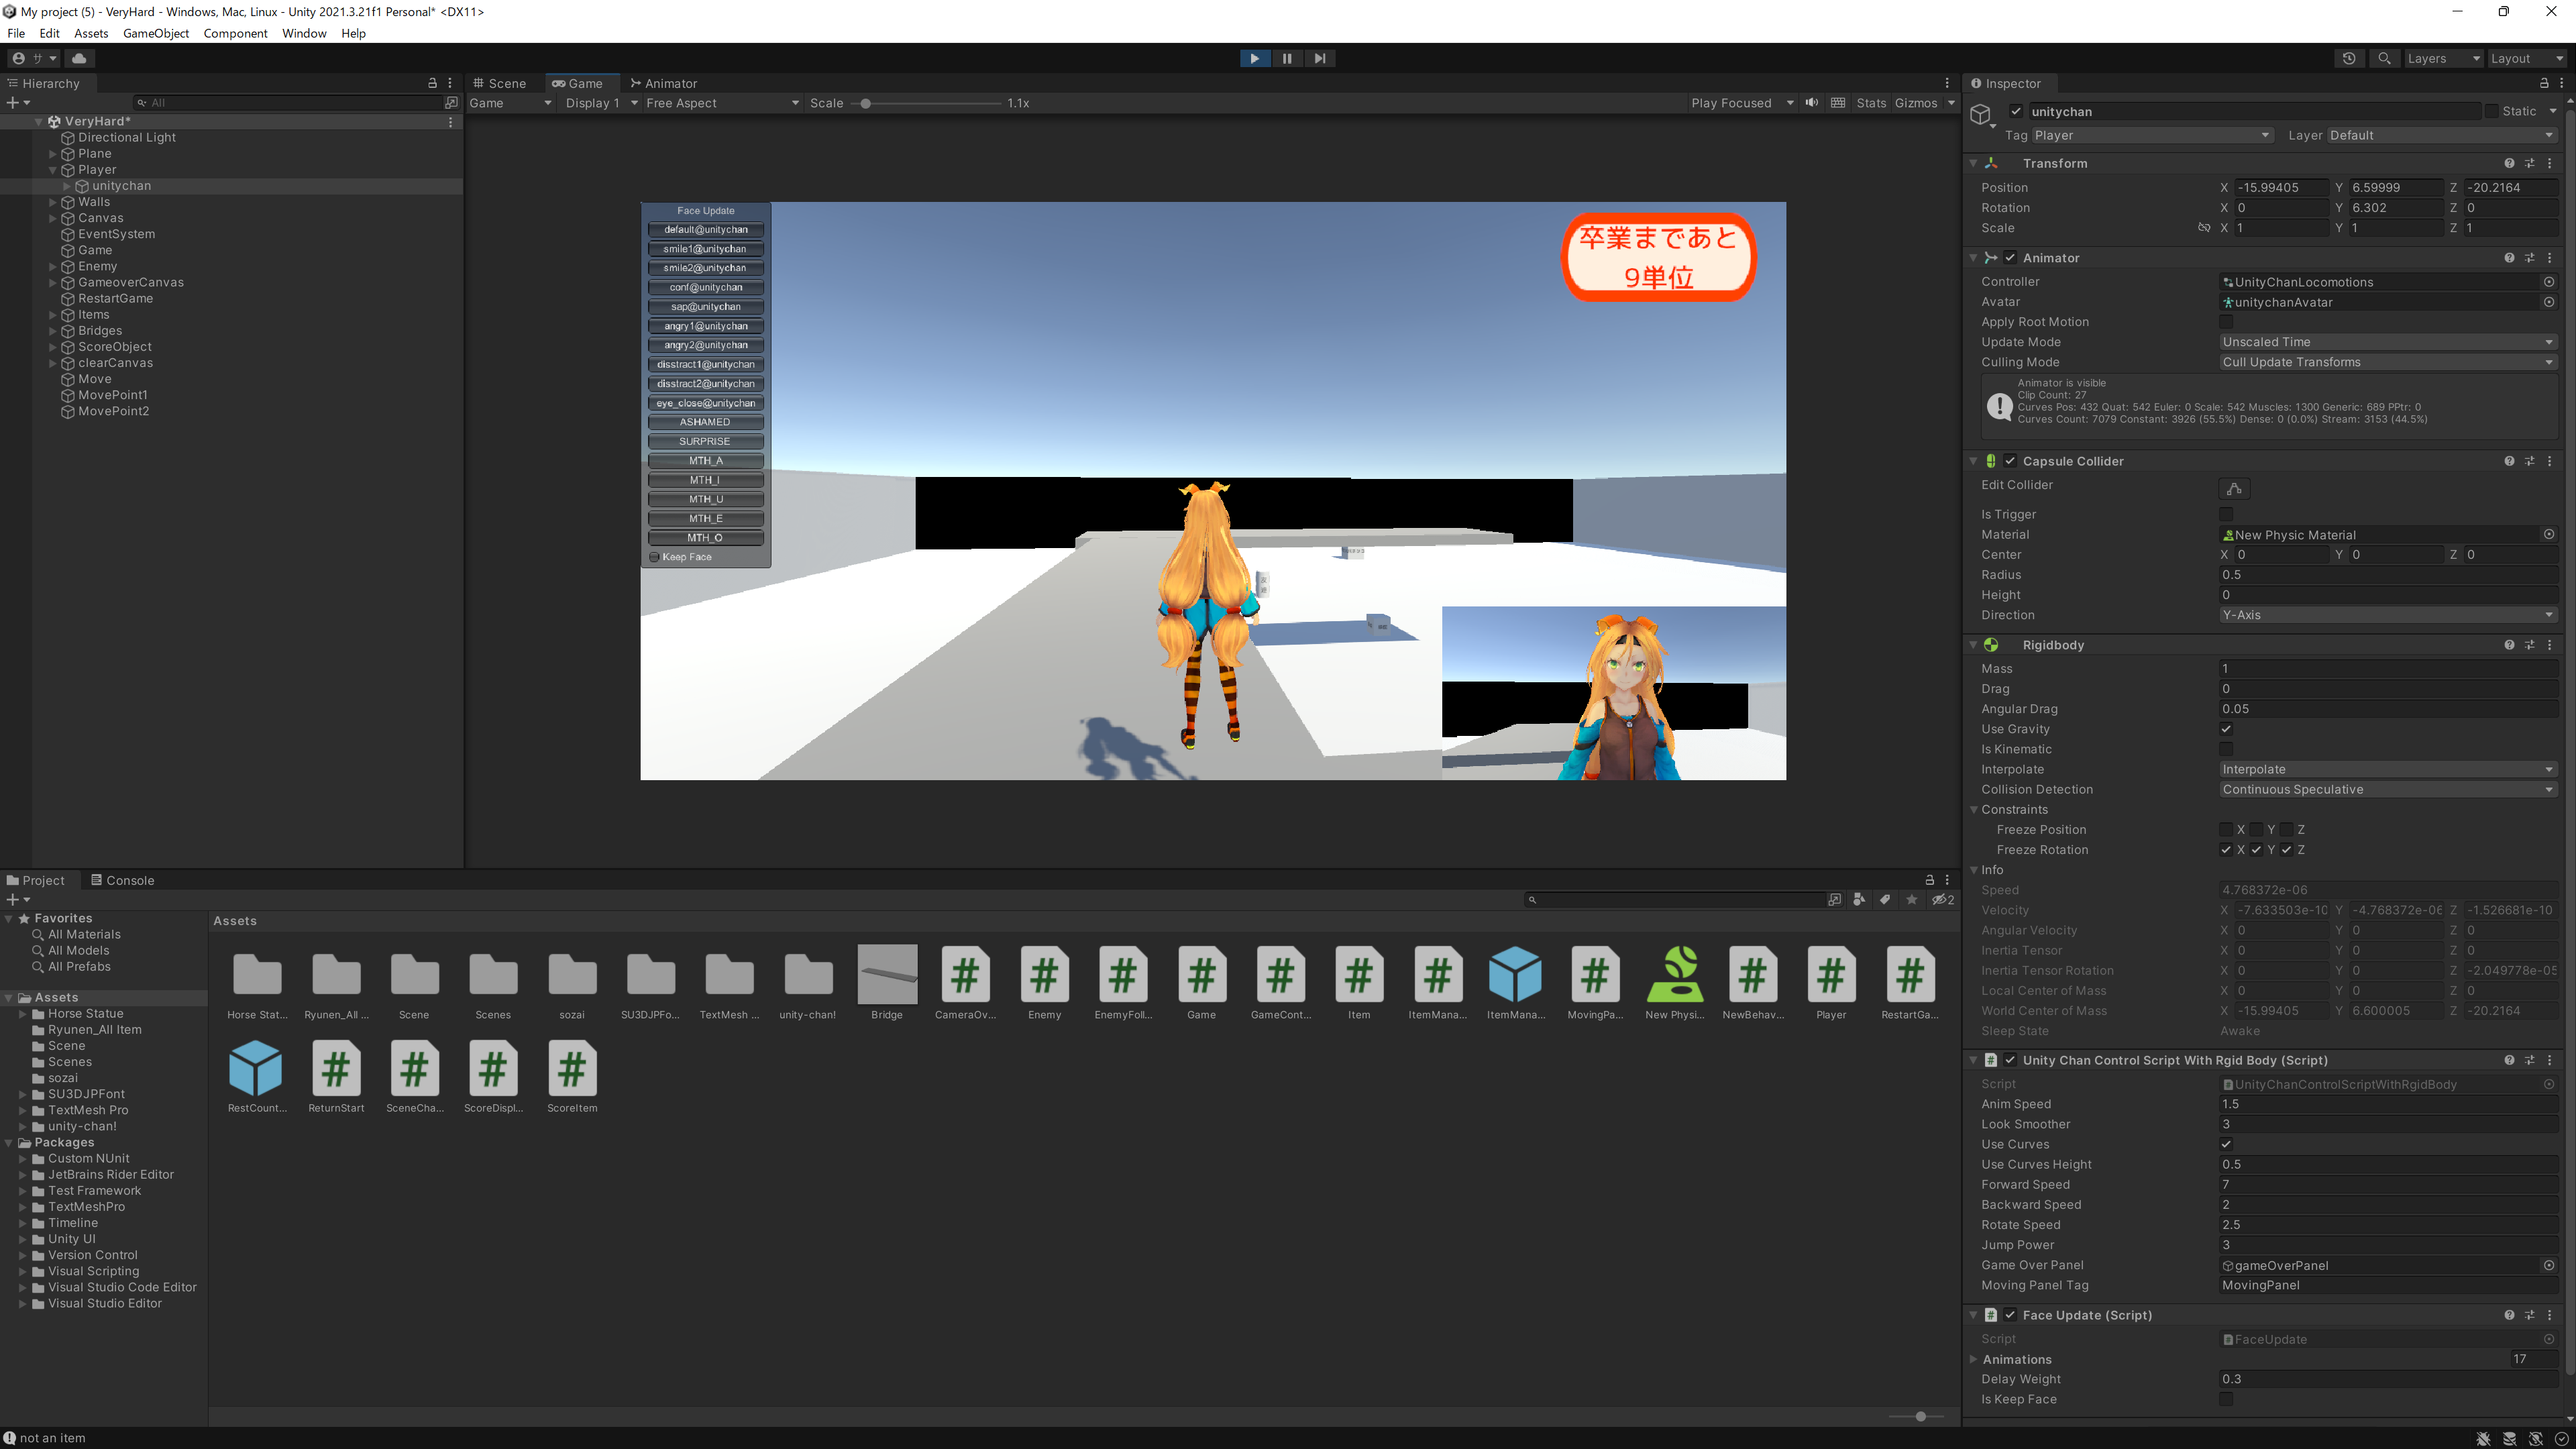This screenshot has height=1449, width=2576.
Task: Disable the Use Gravity checkbox on Rigidbody
Action: pos(2226,729)
